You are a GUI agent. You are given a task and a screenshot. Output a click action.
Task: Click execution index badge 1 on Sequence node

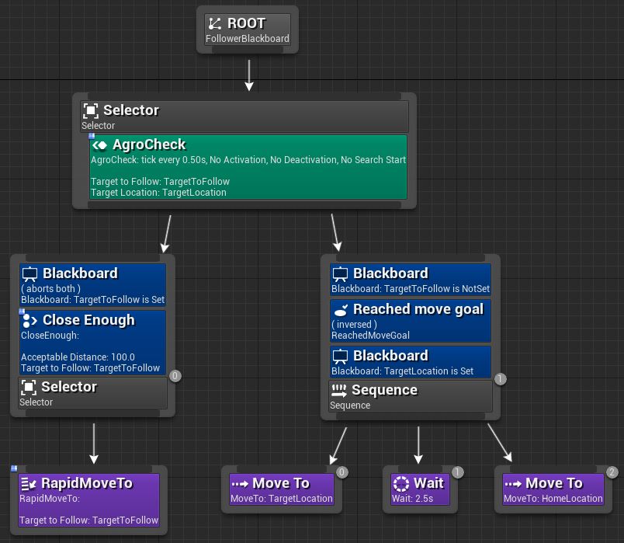500,379
